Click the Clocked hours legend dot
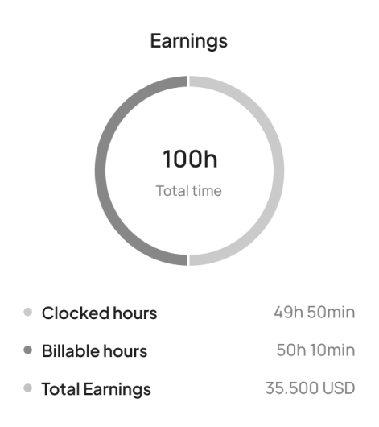Image resolution: width=379 pixels, height=427 pixels. pyautogui.click(x=27, y=312)
